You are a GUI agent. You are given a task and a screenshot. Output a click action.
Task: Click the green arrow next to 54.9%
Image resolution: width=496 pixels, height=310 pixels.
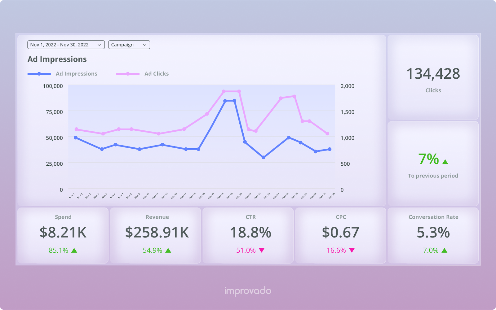pyautogui.click(x=168, y=250)
